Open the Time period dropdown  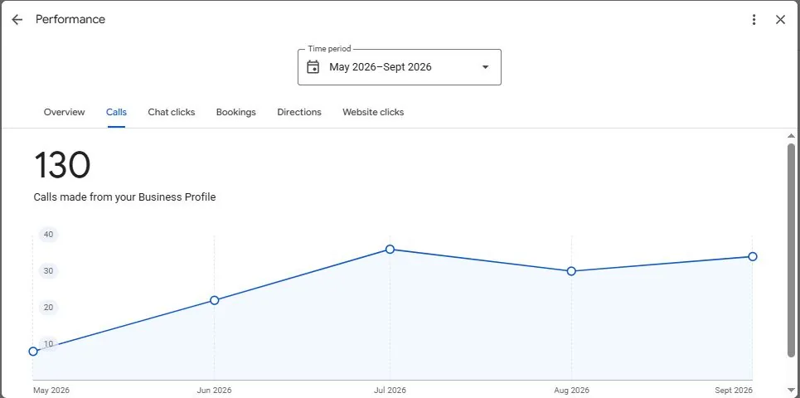[400, 67]
